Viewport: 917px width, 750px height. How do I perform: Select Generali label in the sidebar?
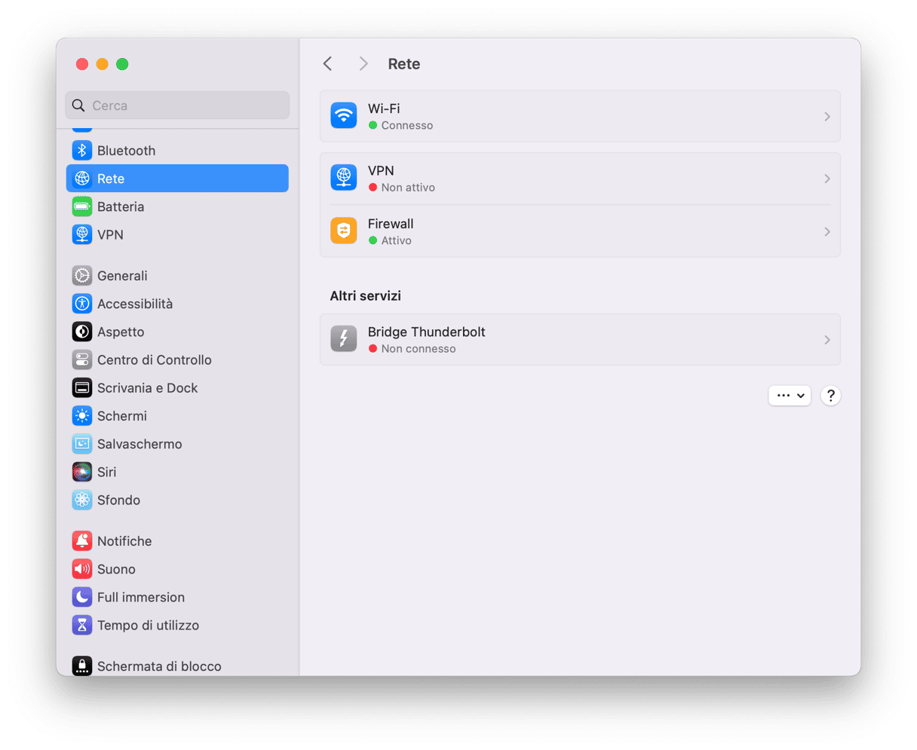(122, 276)
